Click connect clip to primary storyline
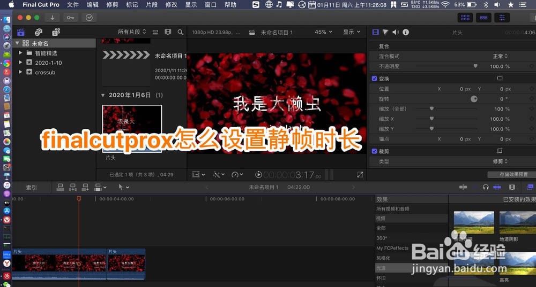The width and height of the screenshot is (536, 287). pos(60,187)
